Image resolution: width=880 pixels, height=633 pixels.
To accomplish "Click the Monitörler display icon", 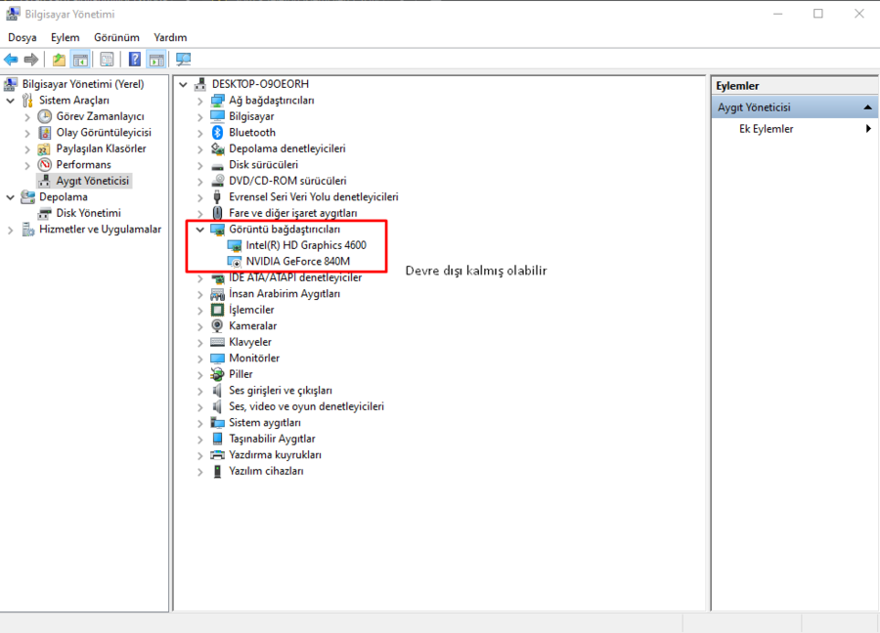I will (x=217, y=359).
